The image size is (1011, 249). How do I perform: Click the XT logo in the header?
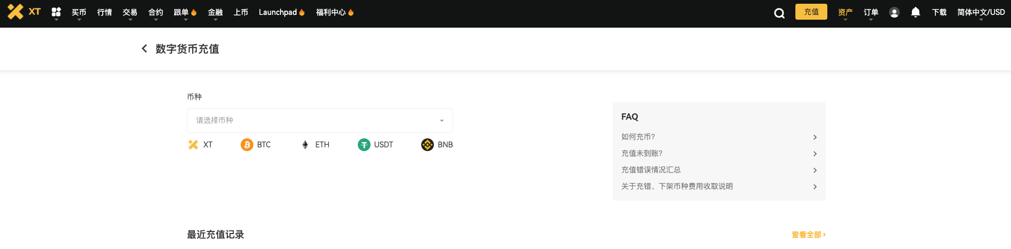[24, 12]
